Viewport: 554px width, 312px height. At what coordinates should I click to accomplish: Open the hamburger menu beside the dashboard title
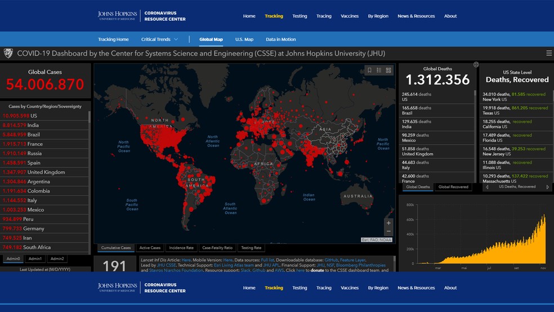click(549, 53)
